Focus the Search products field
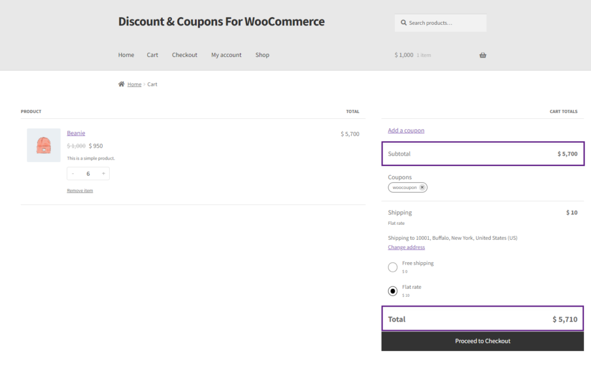 tap(440, 23)
